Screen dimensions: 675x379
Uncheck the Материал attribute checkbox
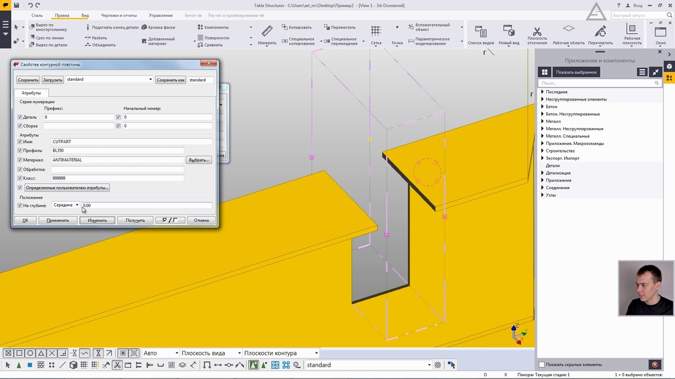point(20,160)
